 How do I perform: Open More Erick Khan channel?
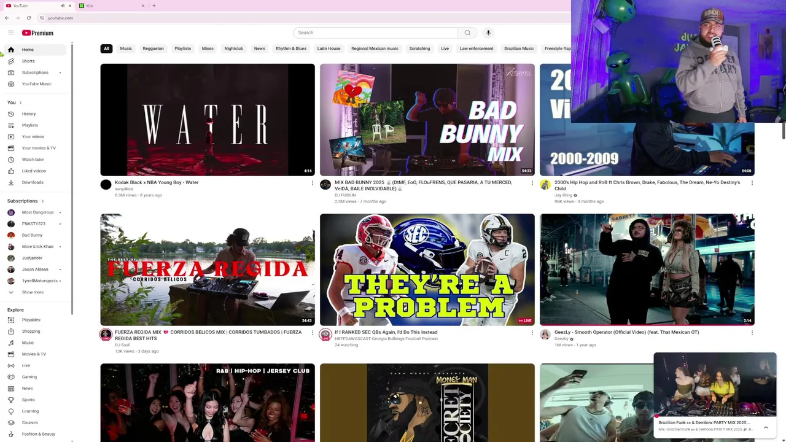click(36, 246)
